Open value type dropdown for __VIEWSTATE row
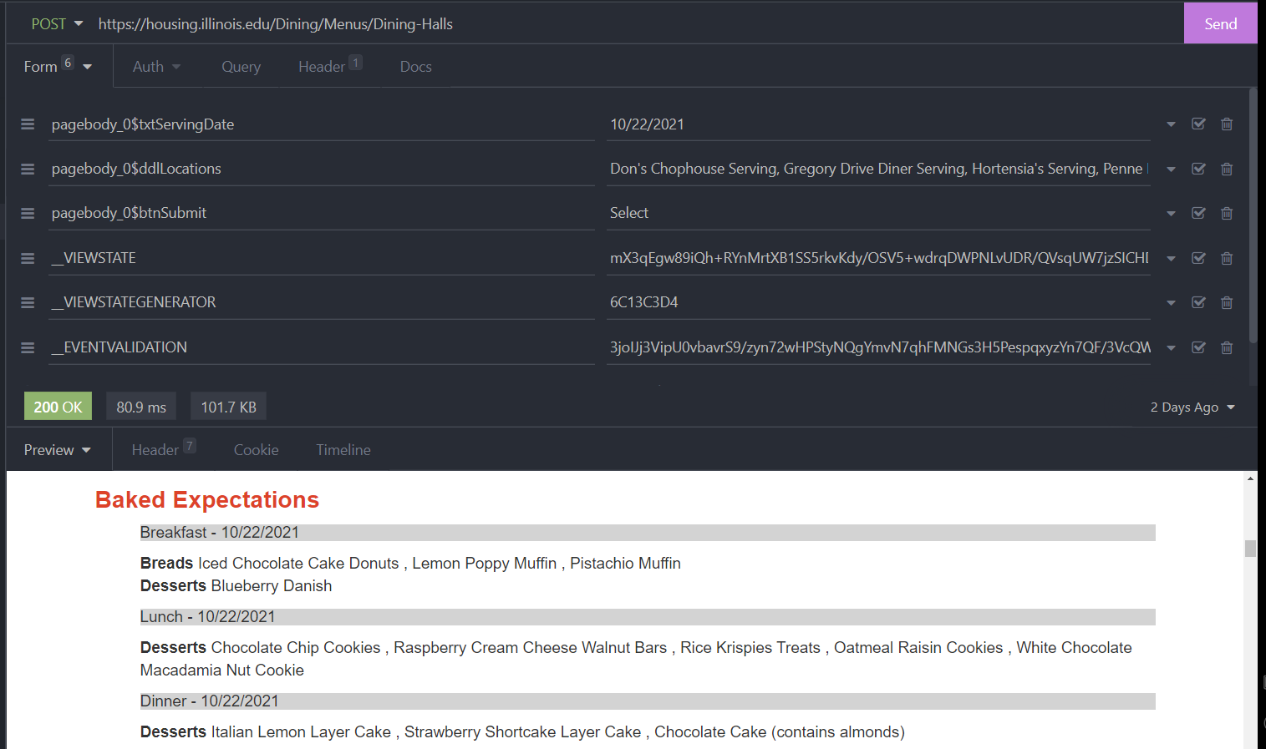The height and width of the screenshot is (749, 1266). (x=1171, y=258)
